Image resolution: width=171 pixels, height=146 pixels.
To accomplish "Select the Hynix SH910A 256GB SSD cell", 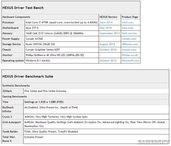I will [62, 44].
